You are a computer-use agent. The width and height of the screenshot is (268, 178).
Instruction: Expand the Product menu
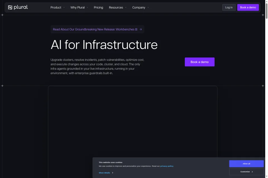pos(58,8)
